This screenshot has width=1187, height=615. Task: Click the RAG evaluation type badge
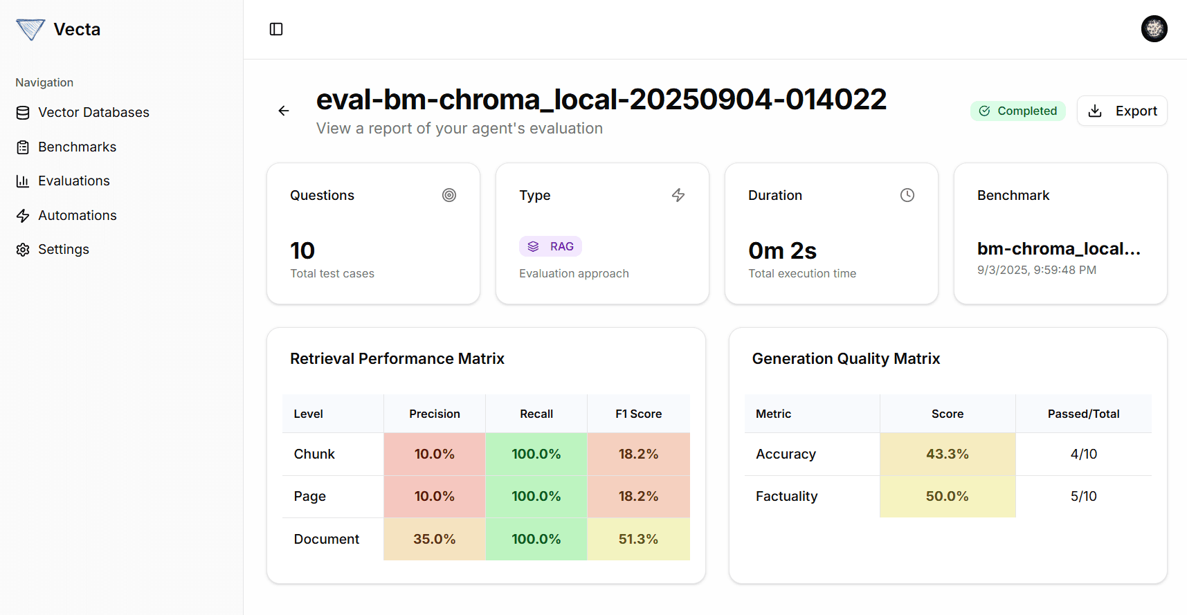pyautogui.click(x=551, y=246)
